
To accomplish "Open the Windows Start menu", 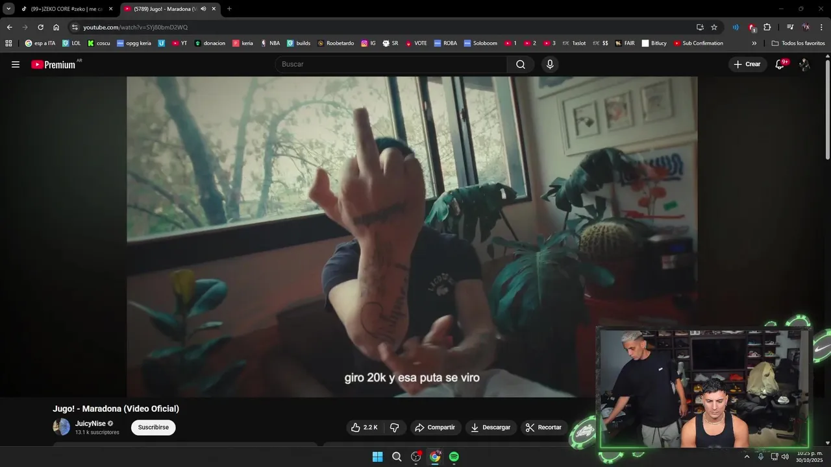I will (377, 457).
